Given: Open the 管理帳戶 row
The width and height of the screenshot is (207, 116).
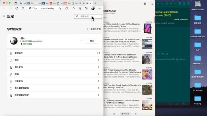Looking at the screenshot, I should 55,53.
